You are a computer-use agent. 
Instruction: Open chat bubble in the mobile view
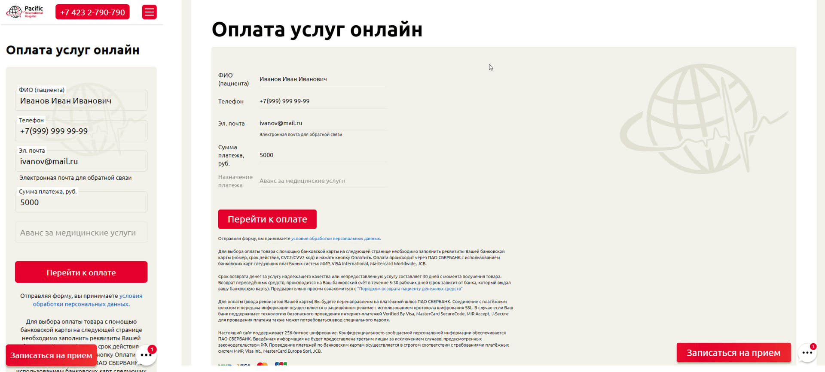pyautogui.click(x=147, y=355)
